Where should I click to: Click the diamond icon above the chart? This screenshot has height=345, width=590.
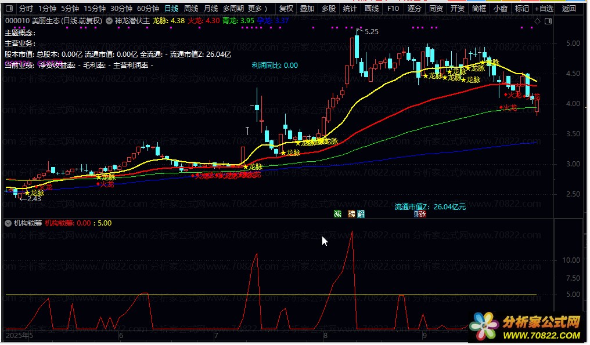point(537,21)
